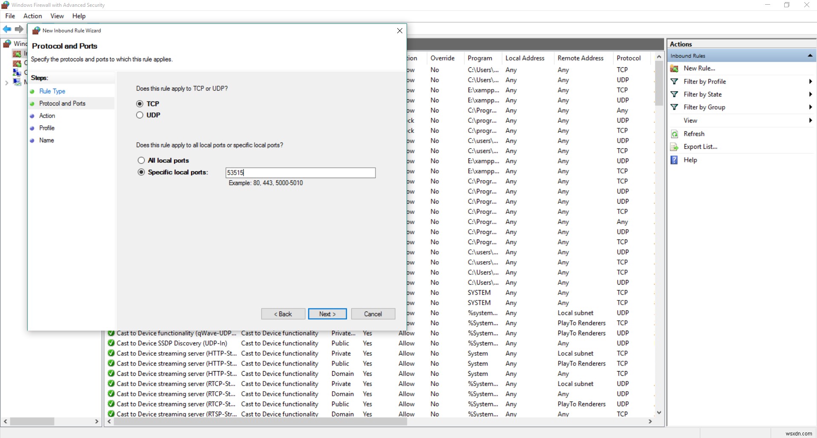This screenshot has width=817, height=438.
Task: Click the Filter by State funnel icon
Action: pyautogui.click(x=674, y=94)
